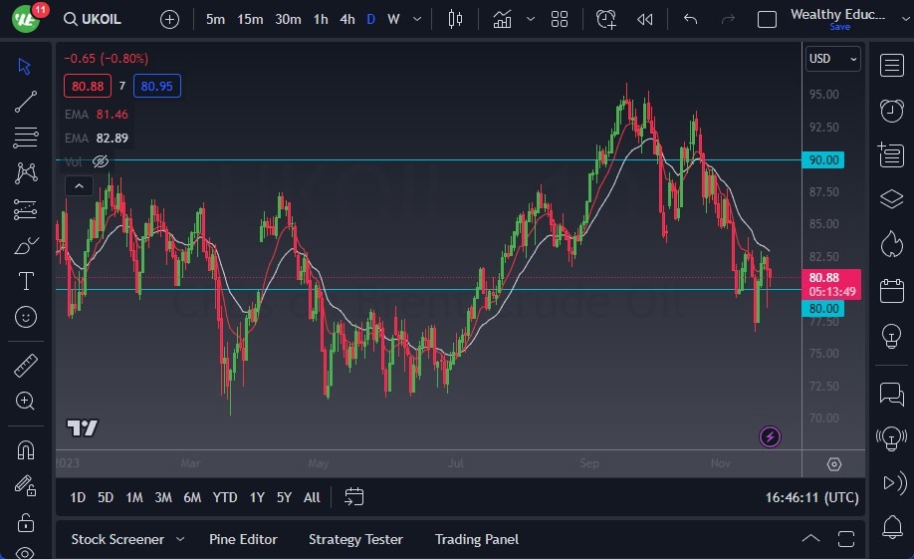Screen dimensions: 914x559
Task: Select the ruler measure tool
Action: 25,366
